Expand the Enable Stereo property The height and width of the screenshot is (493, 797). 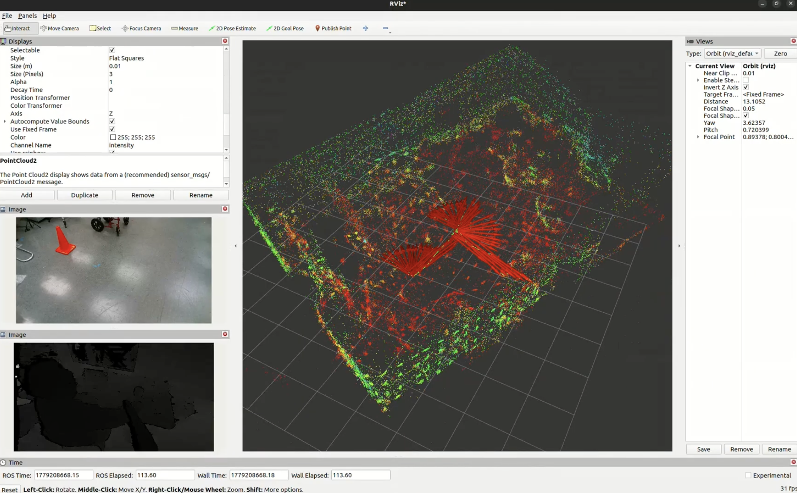pyautogui.click(x=698, y=80)
